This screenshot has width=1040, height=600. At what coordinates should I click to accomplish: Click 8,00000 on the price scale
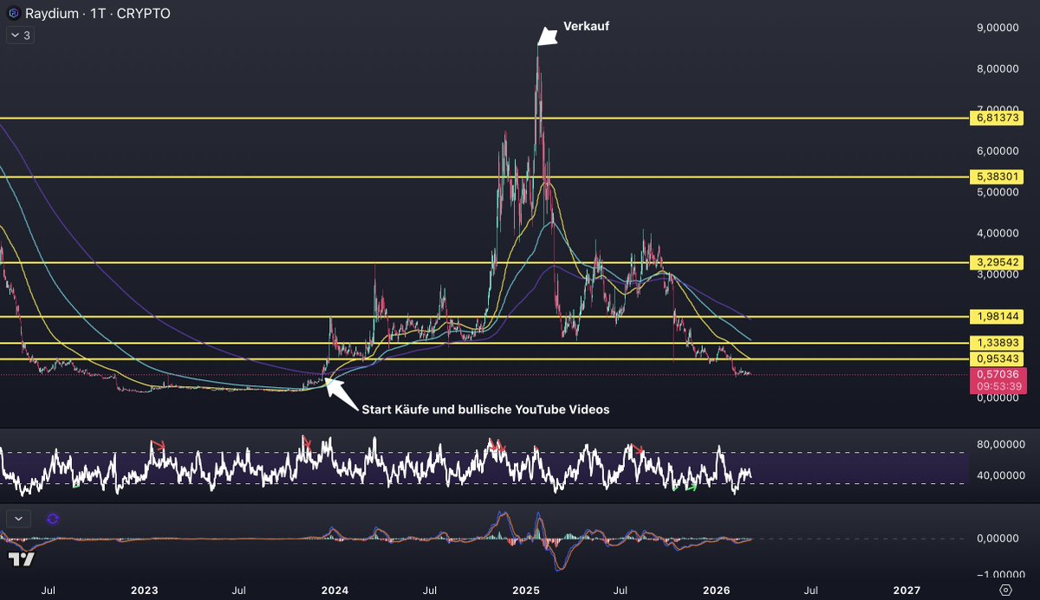(997, 68)
